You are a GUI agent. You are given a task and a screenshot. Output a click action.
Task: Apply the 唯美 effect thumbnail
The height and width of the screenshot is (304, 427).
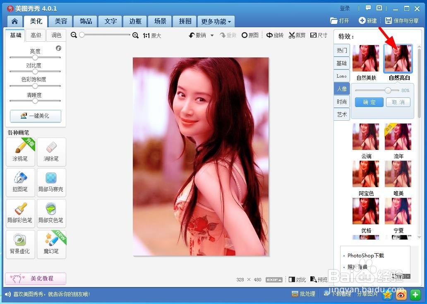point(398,174)
